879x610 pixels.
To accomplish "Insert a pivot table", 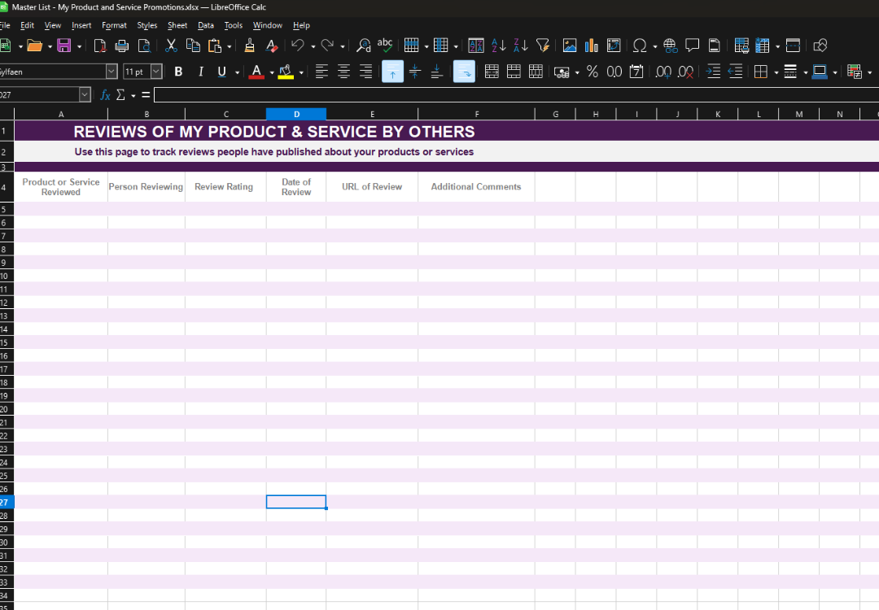I will (614, 46).
